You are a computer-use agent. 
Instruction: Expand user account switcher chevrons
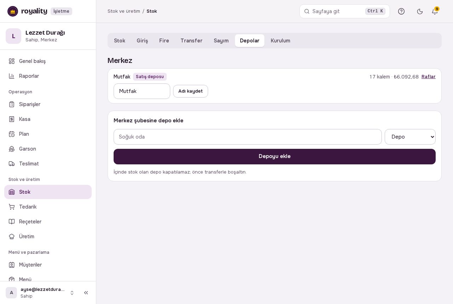[72, 293]
